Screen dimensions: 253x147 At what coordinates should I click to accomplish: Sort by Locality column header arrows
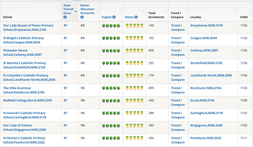(x=235, y=11)
